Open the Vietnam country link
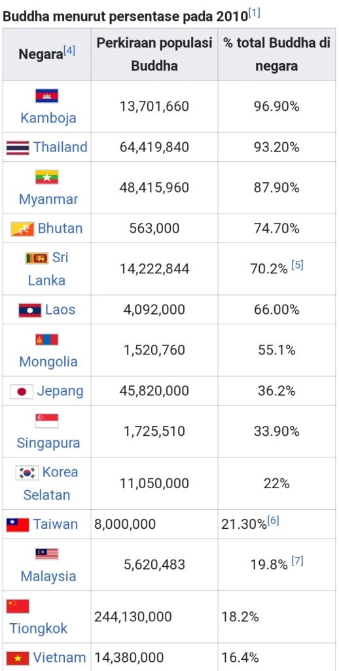This screenshot has height=671, width=339. point(60,657)
